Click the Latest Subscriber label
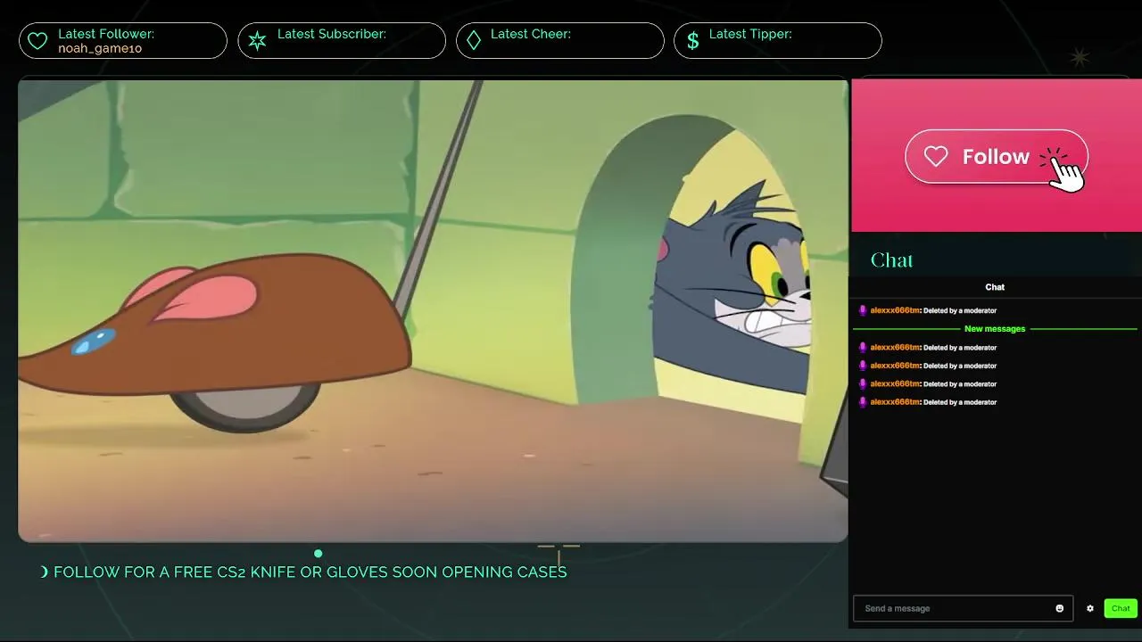Image resolution: width=1142 pixels, height=642 pixels. point(332,34)
